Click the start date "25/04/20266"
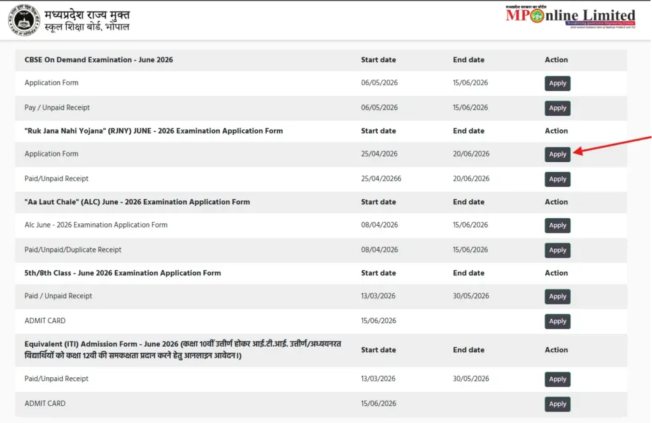 click(381, 179)
